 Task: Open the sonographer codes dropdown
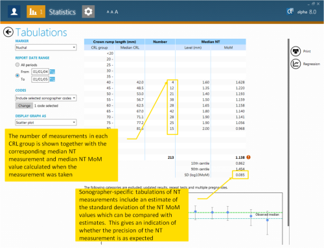[46, 98]
